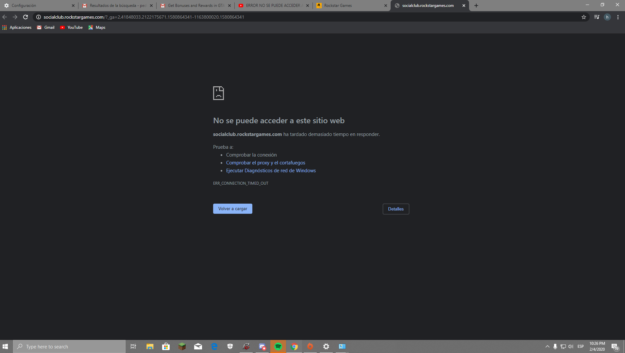Open the media control icon in toolbar
Screen dimensions: 625x353
(597, 17)
